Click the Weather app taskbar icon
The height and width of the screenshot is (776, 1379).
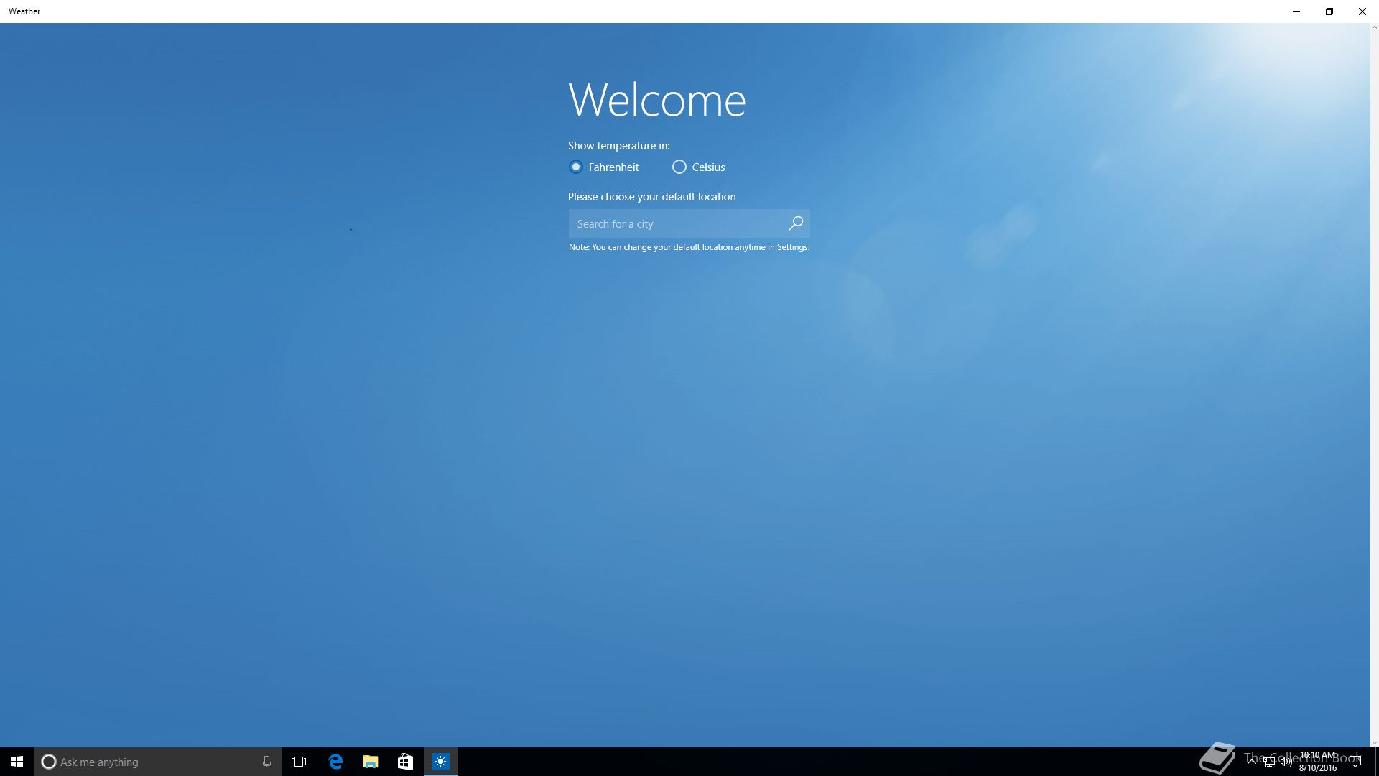coord(440,762)
